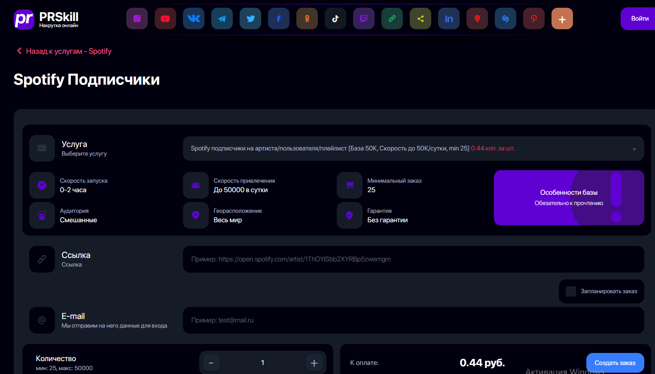The width and height of the screenshot is (655, 374).
Task: Click the green chain link icon in header
Action: [392, 18]
